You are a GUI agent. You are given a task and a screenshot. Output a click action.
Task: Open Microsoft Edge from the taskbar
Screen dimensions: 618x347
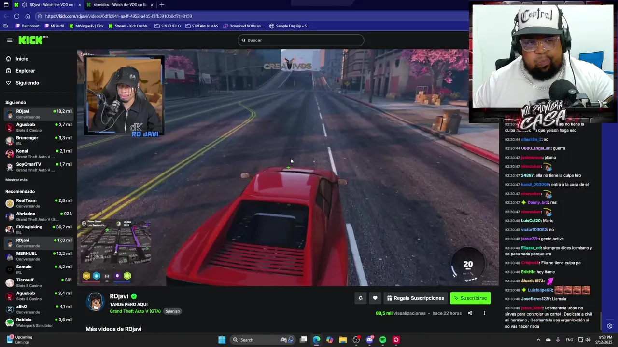click(x=316, y=340)
